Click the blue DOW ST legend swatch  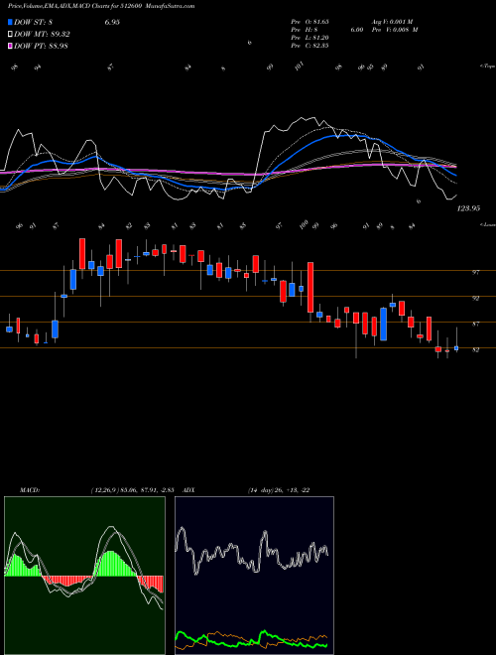pos(10,22)
